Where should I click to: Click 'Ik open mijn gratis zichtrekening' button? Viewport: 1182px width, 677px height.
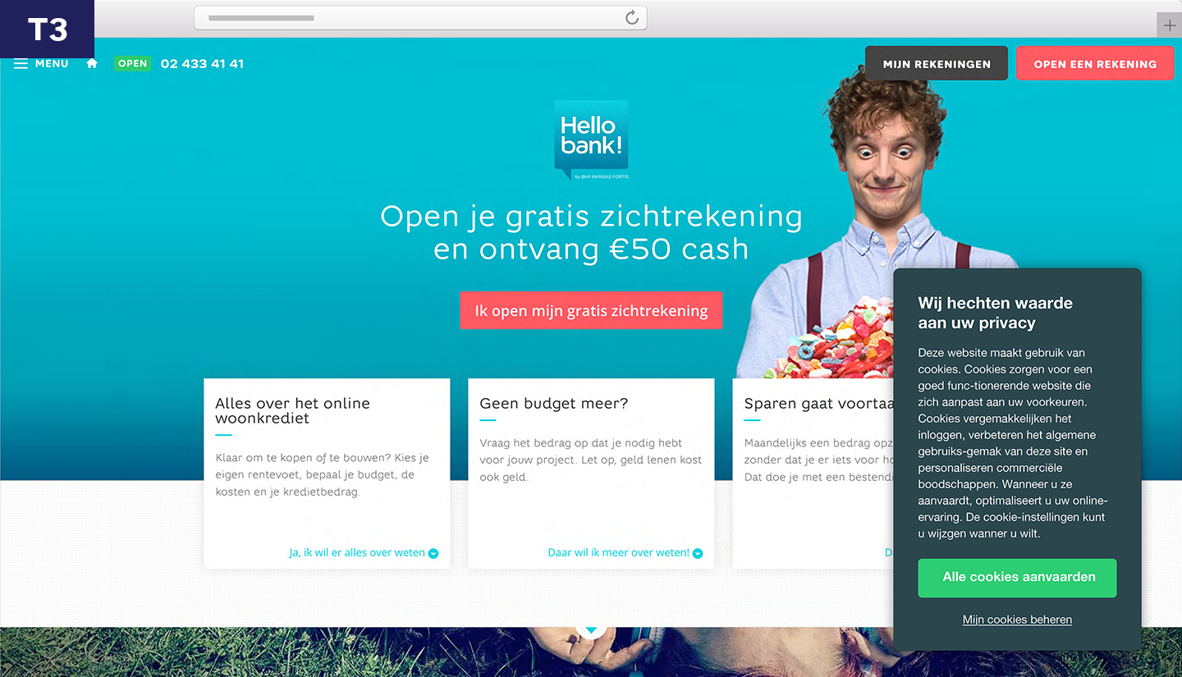[591, 311]
